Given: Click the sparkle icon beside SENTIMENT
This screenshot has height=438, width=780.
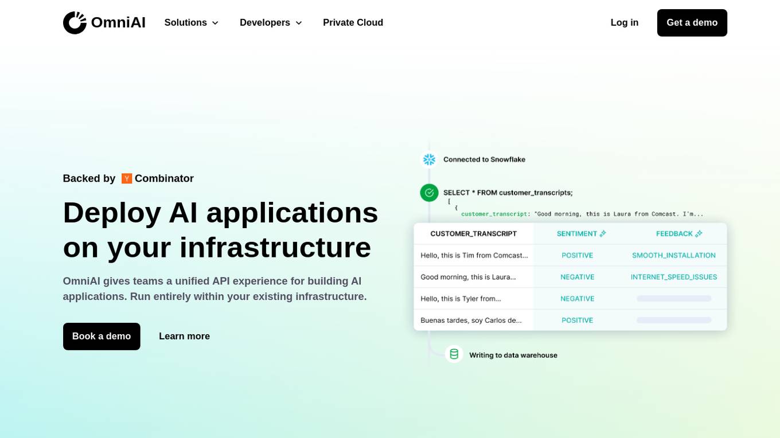Looking at the screenshot, I should [603, 234].
